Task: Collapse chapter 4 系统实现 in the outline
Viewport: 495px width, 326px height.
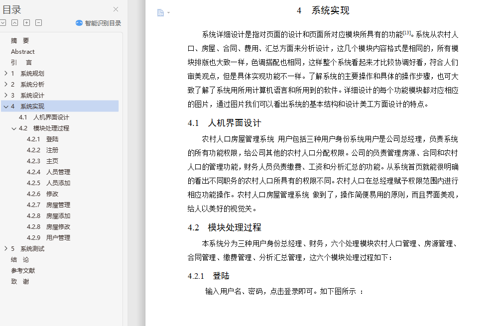Action: click(x=5, y=107)
